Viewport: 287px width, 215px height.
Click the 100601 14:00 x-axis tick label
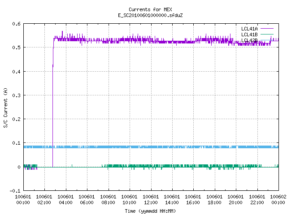[x=172, y=200]
